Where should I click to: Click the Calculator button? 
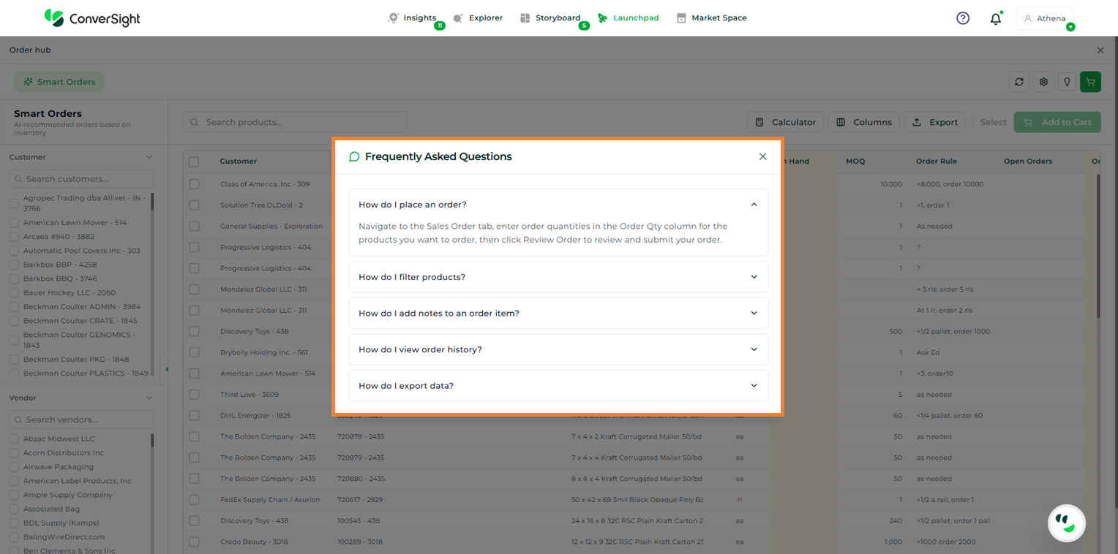[x=785, y=122]
